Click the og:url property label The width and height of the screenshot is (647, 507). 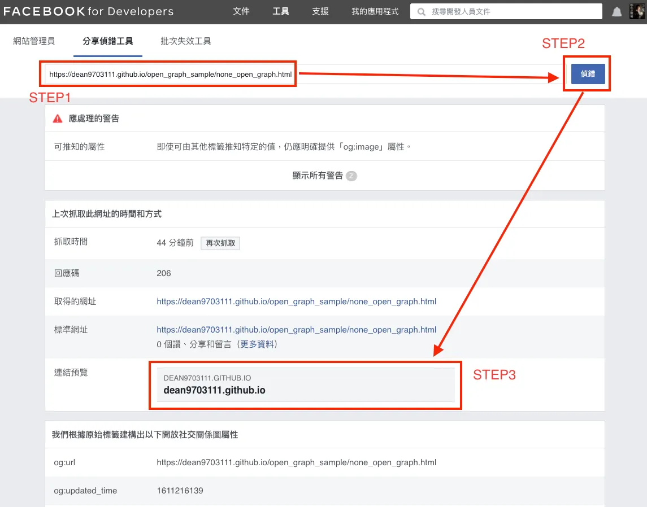click(x=64, y=462)
